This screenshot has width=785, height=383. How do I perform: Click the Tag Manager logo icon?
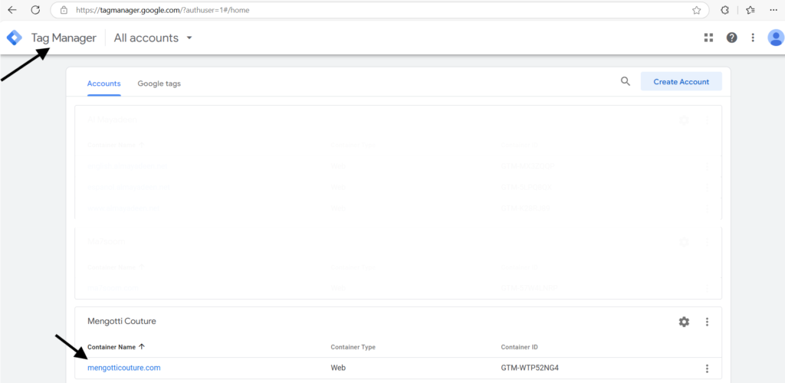click(14, 38)
